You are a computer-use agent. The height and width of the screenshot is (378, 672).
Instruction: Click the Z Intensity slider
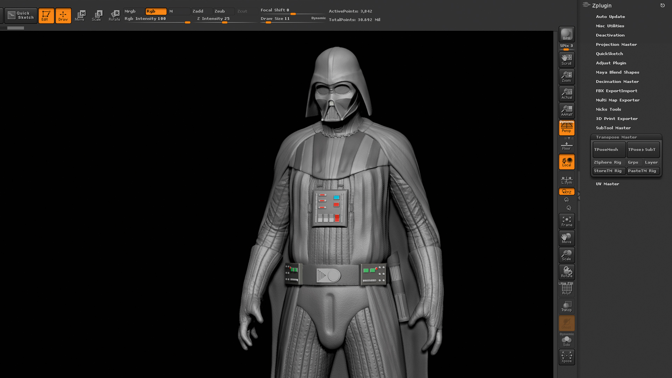(226, 20)
